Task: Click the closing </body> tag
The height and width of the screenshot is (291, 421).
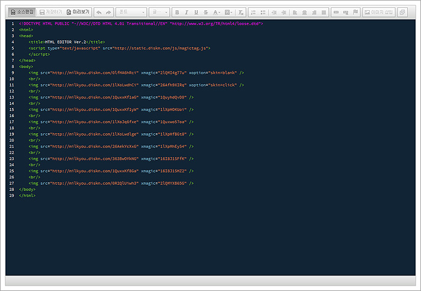Action: pos(27,190)
